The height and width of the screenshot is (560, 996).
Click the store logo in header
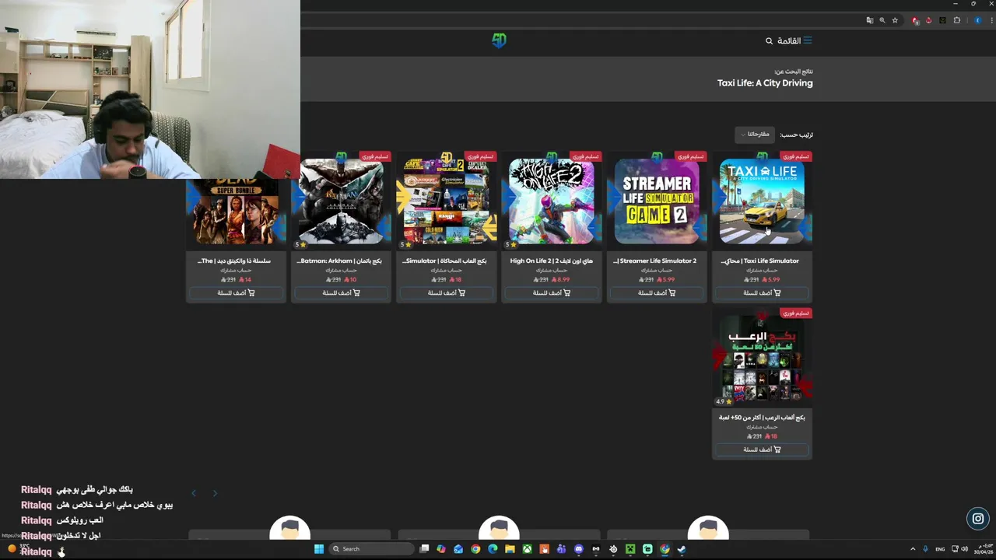(x=499, y=40)
